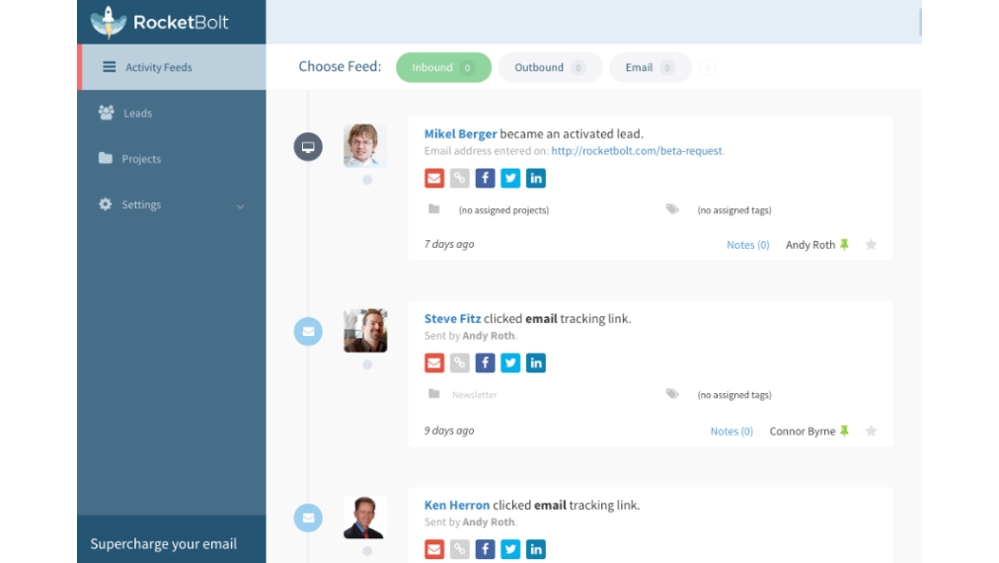Open Steve Fitz's profile photo
Screen dimensions: 999x563
pyautogui.click(x=365, y=330)
